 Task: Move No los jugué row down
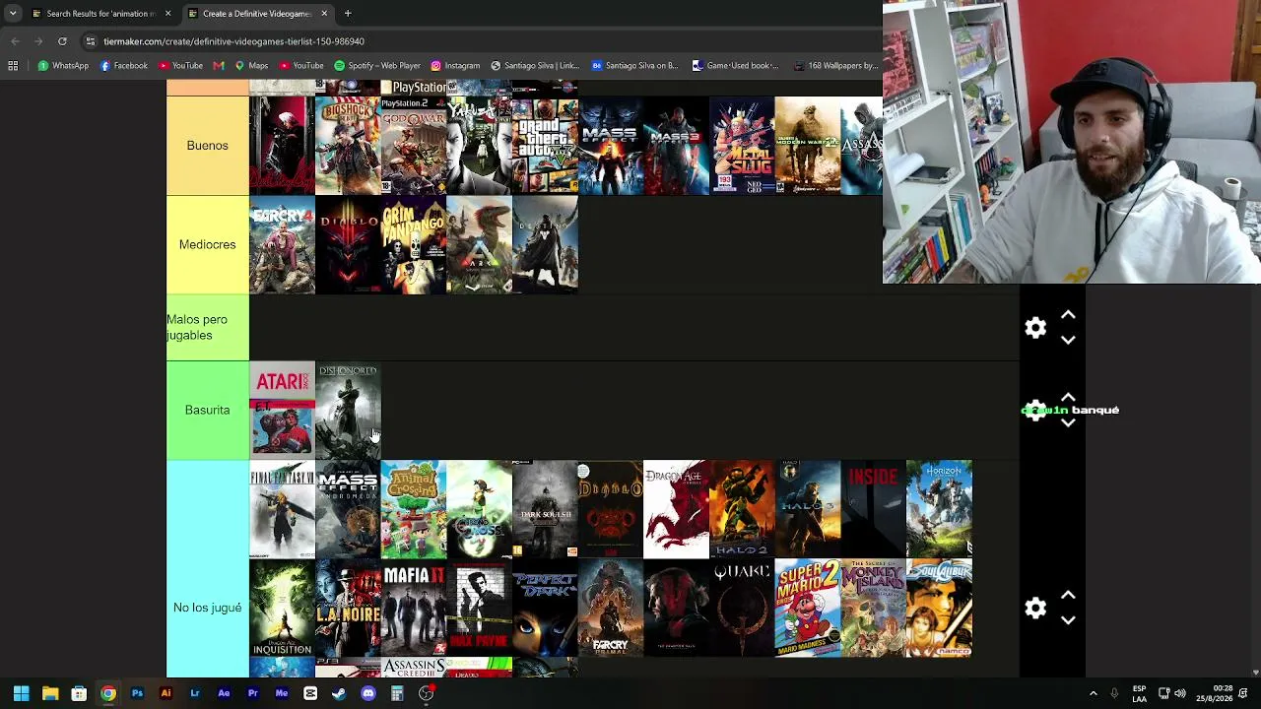[x=1068, y=620]
